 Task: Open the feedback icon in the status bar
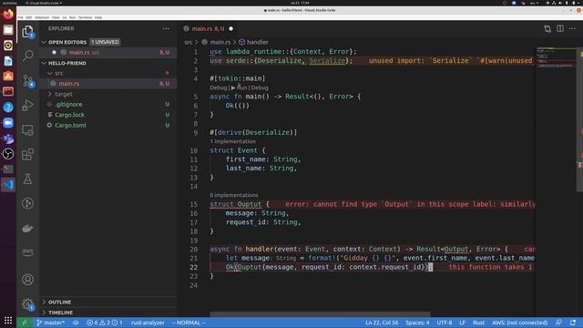[558, 323]
